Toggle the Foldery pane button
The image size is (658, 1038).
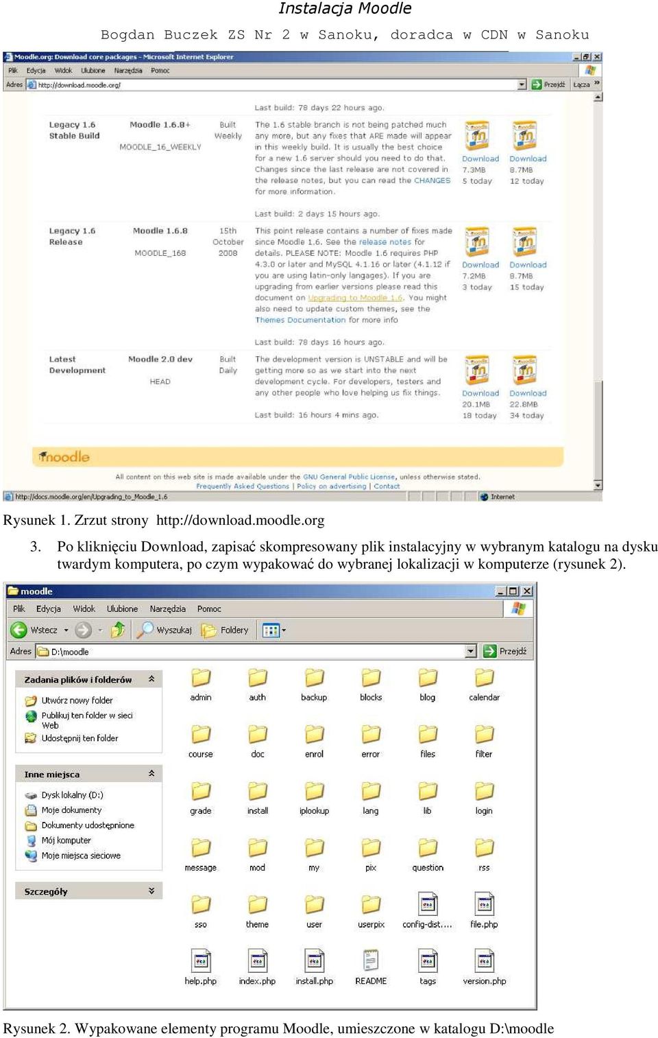pyautogui.click(x=225, y=630)
